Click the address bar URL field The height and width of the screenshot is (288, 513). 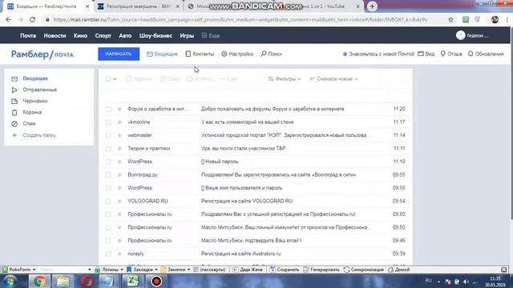pyautogui.click(x=240, y=19)
